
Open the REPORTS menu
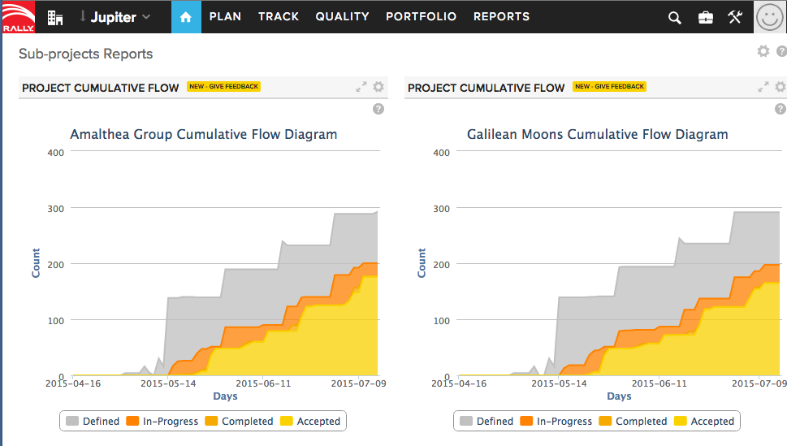pyautogui.click(x=501, y=17)
